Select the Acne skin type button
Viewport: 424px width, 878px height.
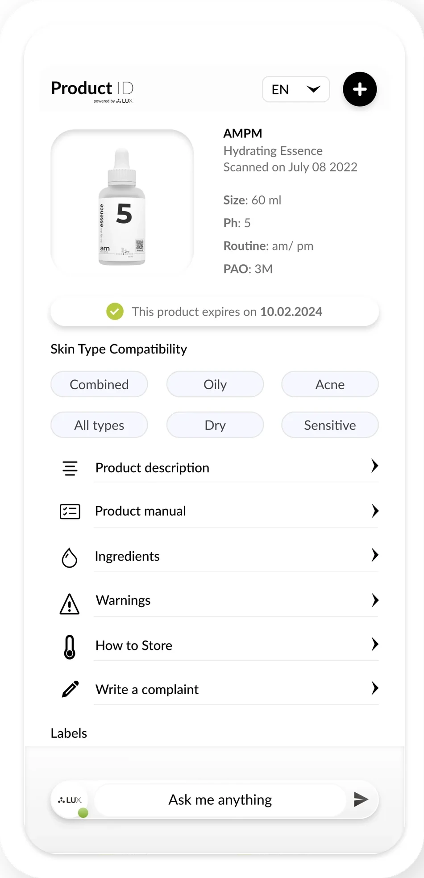(x=330, y=384)
